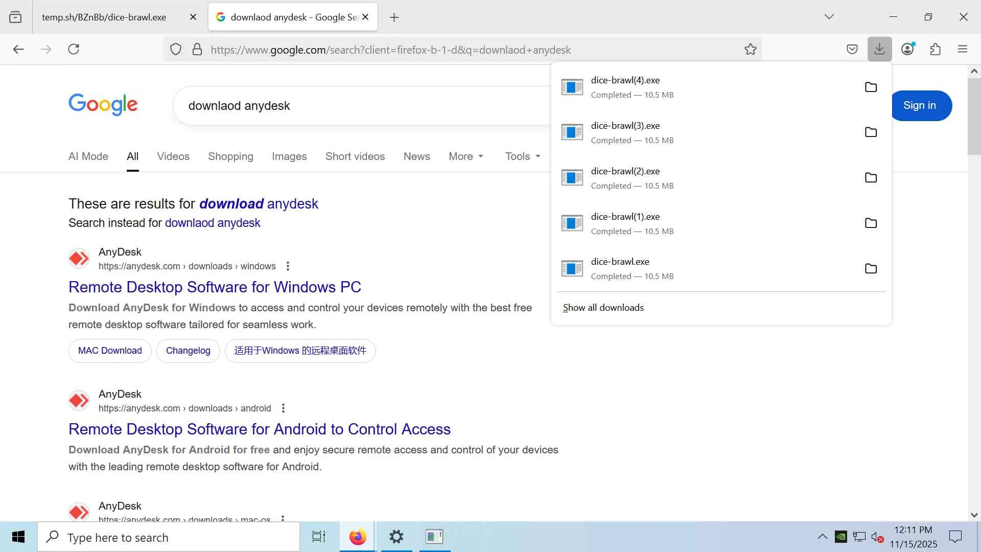
Task: Open the three-dot menu beside anydesk windows result
Action: click(x=288, y=266)
